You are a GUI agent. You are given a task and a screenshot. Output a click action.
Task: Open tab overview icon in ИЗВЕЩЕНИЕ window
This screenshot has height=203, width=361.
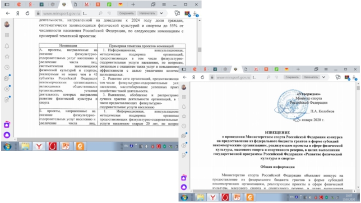[316, 69]
